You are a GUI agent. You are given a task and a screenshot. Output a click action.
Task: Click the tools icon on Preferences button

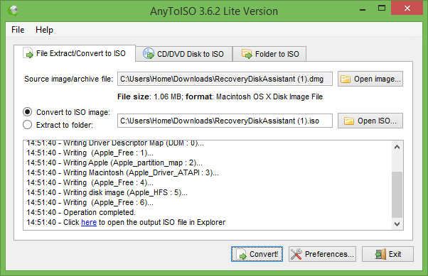click(x=296, y=254)
